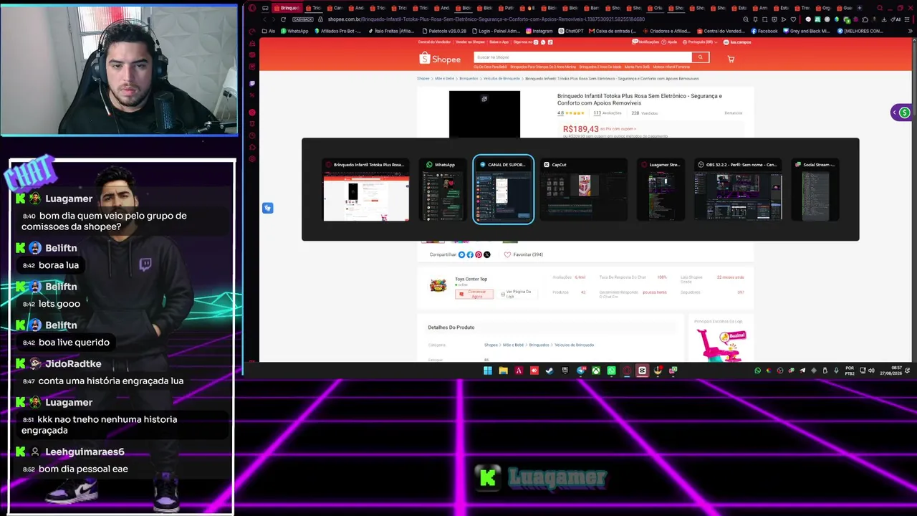The height and width of the screenshot is (516, 917).
Task: Select the Brinquedo Infantil Totoka window thumbnail
Action: [366, 190]
